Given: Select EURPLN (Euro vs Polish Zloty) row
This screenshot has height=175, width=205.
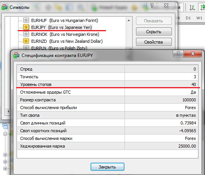Looking at the screenshot, I should point(59,48).
